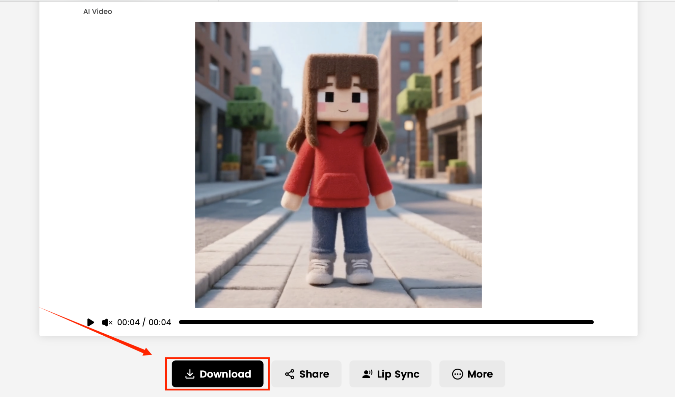This screenshot has height=397, width=675.
Task: Unmute the video with the speaker icon
Action: coord(105,323)
